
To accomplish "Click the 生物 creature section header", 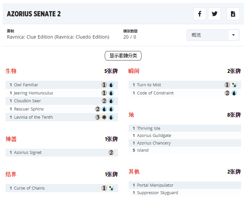I will tap(11, 71).
